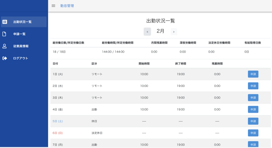Click the 日付 column header

(56, 64)
